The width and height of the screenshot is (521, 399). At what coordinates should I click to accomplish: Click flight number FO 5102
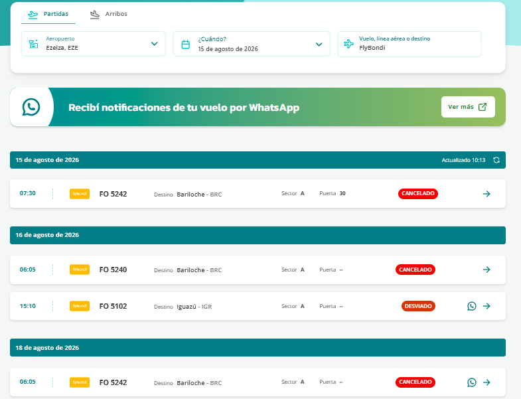click(113, 306)
